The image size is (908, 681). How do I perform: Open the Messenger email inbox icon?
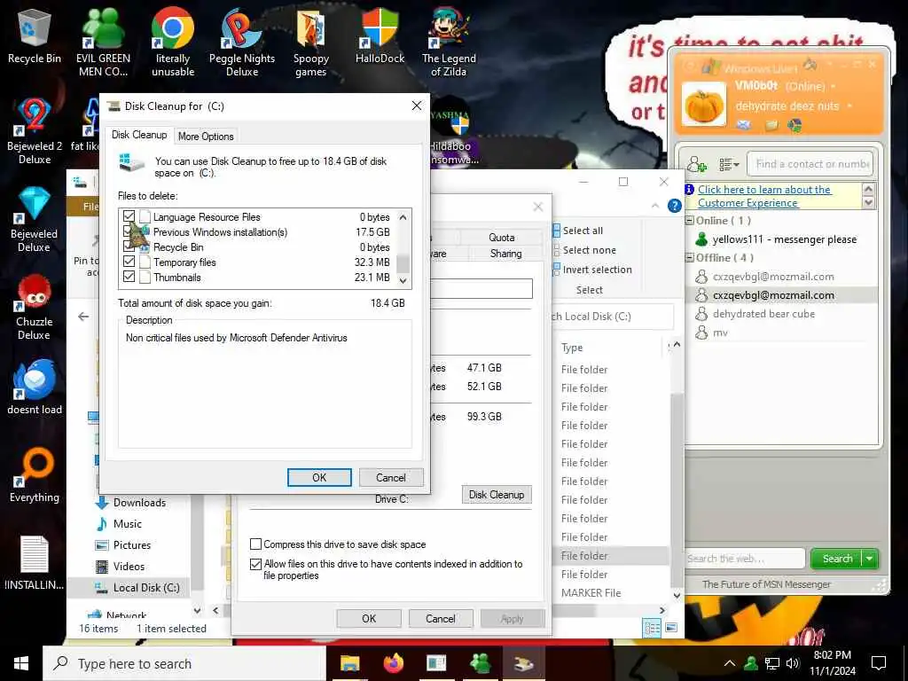click(x=744, y=124)
